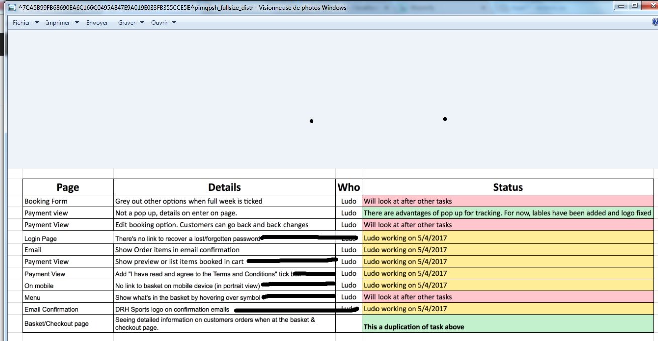The image size is (658, 341).
Task: Click "Ludo working on 5/4/2017" in Login Page row
Action: (x=508, y=238)
